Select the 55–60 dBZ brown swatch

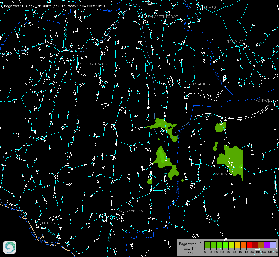click(x=261, y=244)
